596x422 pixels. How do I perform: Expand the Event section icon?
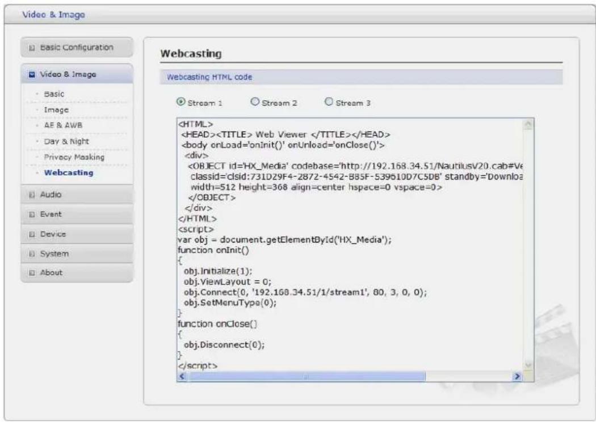[x=32, y=215]
